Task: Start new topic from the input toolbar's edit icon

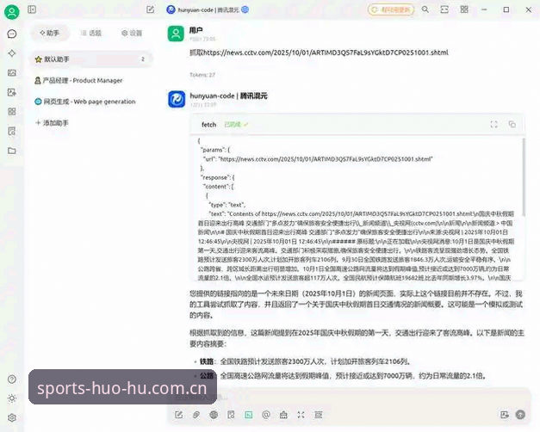Action: tap(178, 415)
